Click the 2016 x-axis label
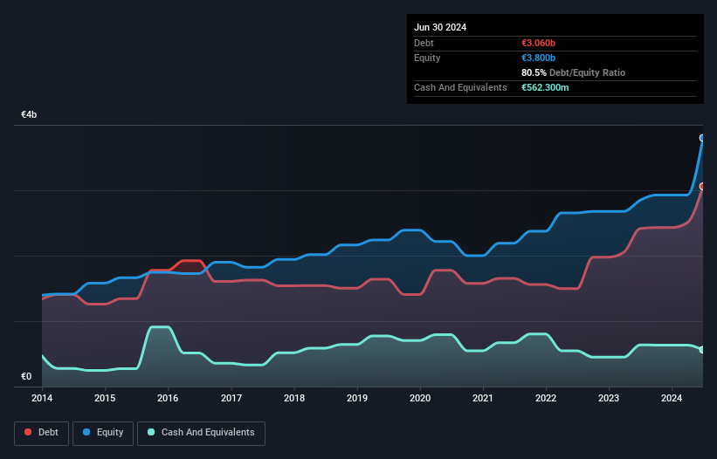The width and height of the screenshot is (717, 459). coord(168,398)
